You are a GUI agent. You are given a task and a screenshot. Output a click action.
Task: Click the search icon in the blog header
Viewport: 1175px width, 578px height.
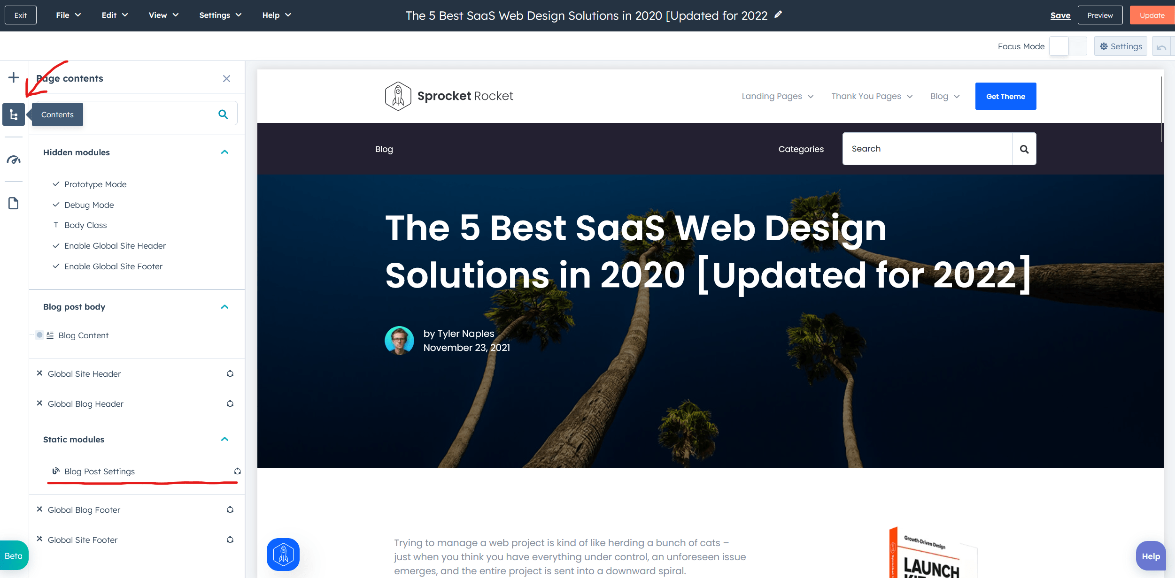pos(1024,149)
